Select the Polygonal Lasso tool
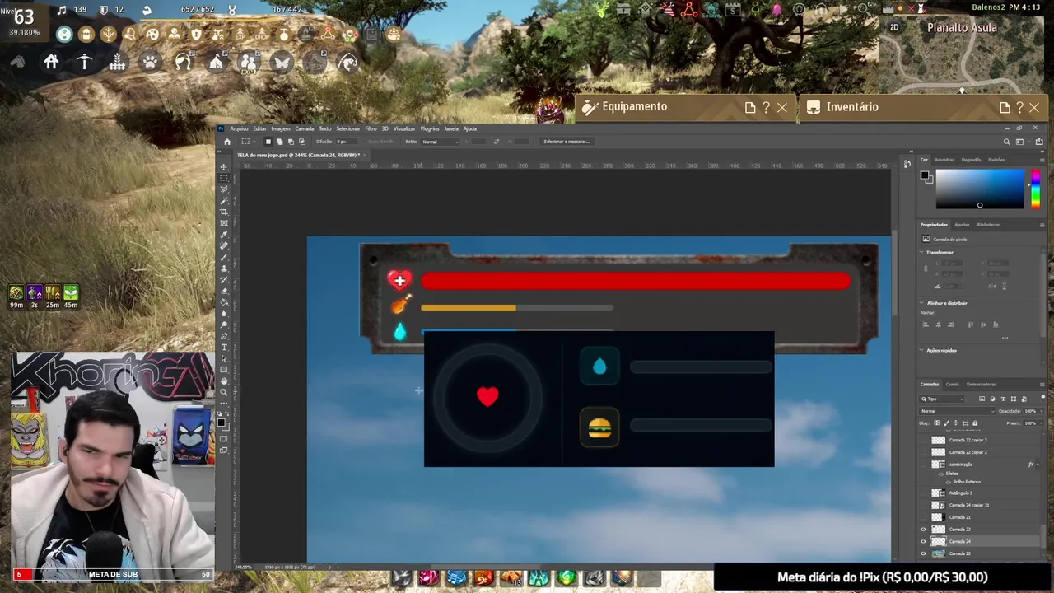Image resolution: width=1054 pixels, height=593 pixels. 224,188
